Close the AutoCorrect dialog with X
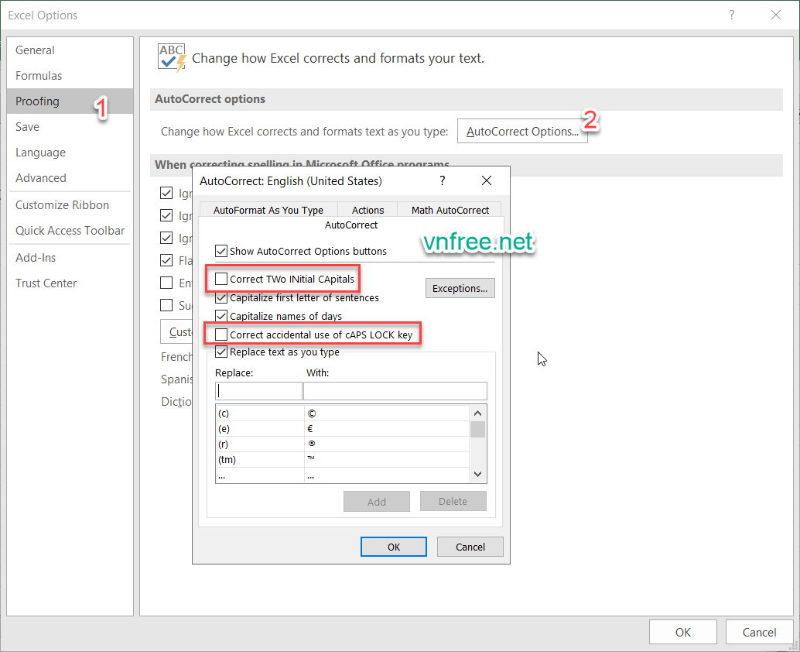This screenshot has width=800, height=652. [x=487, y=180]
